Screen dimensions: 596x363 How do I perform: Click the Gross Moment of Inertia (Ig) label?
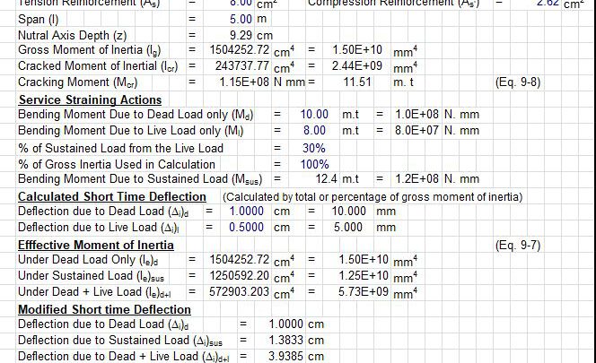pos(90,50)
